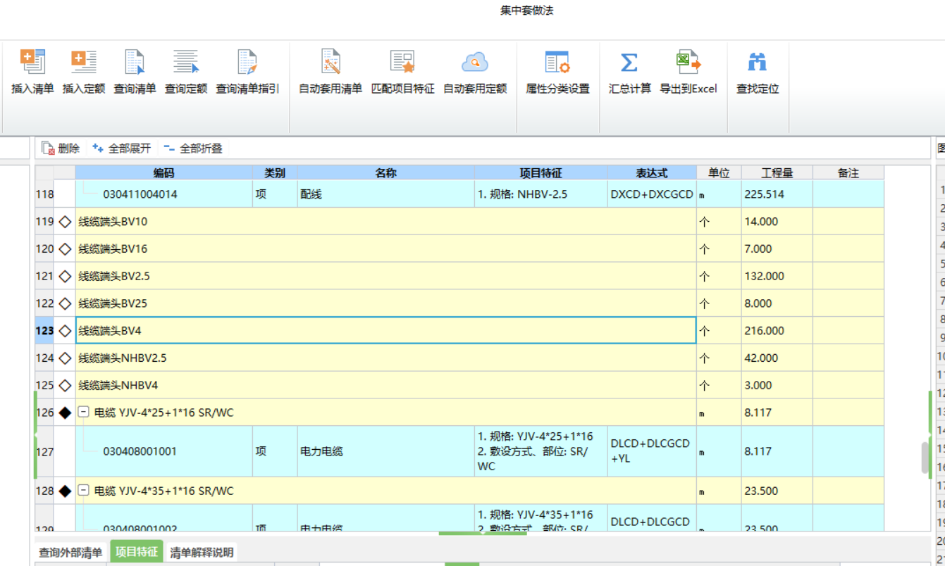This screenshot has width=945, height=566.
Task: Toggle hollow diamond marker for 线缆端头BV16
Action: pyautogui.click(x=65, y=249)
